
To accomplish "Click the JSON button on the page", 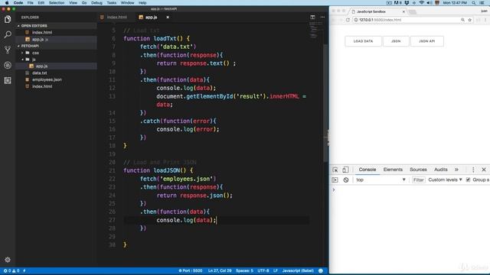I will [x=396, y=41].
